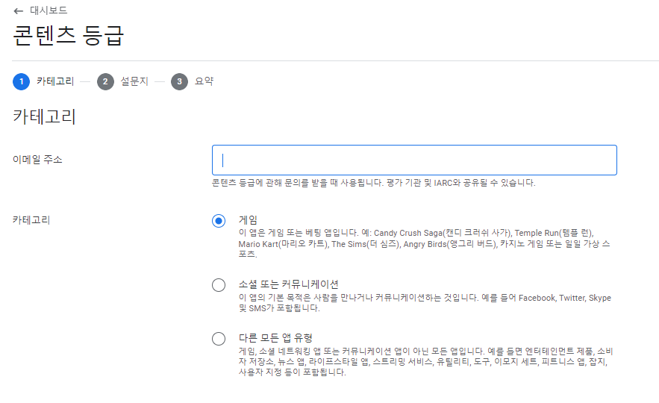
Task: Click the large 카테고리 section heading
Action: tap(44, 116)
